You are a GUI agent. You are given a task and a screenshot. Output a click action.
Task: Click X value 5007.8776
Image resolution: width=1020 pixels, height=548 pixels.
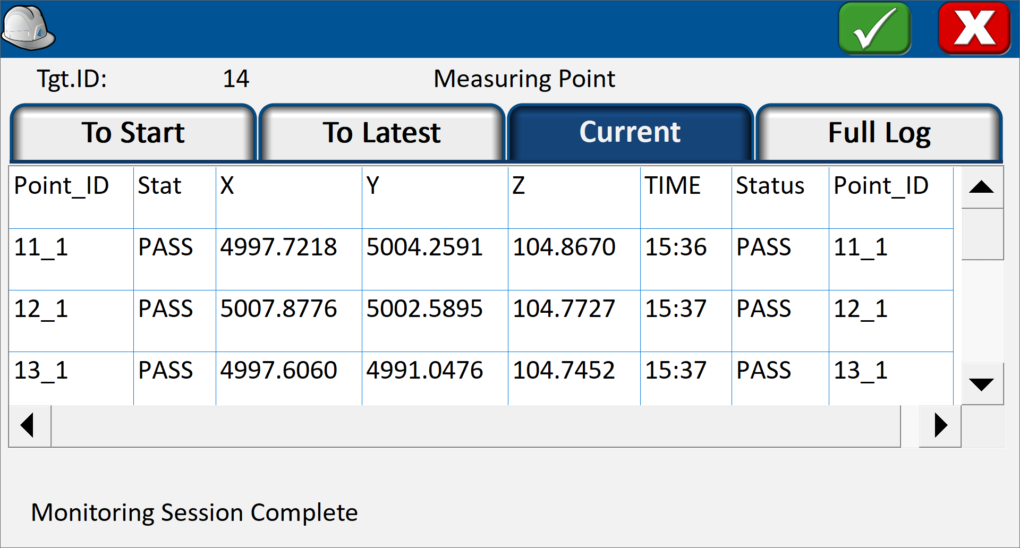click(289, 321)
